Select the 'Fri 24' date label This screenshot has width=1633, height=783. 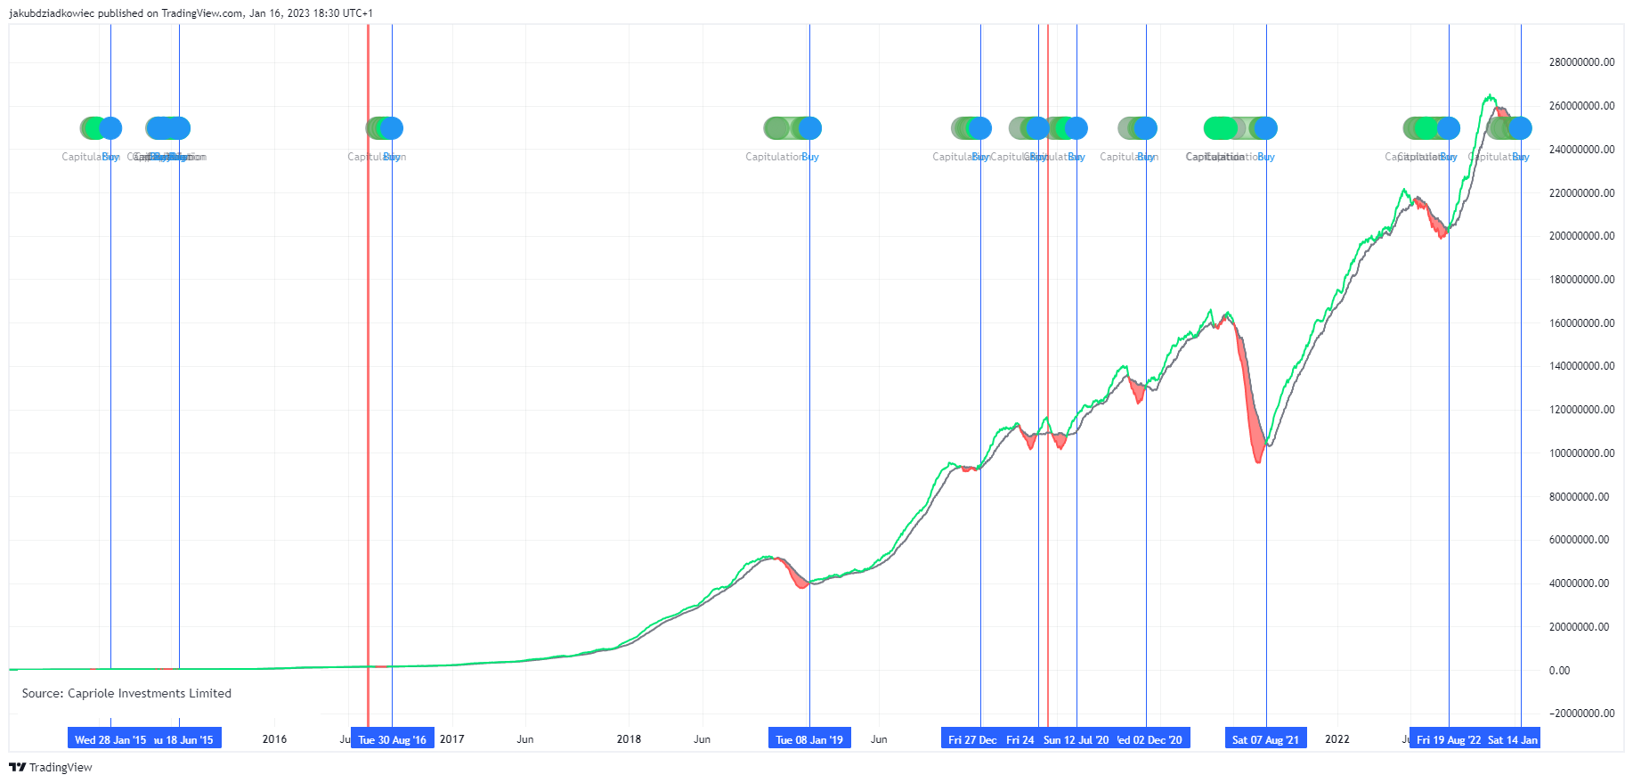click(1020, 739)
